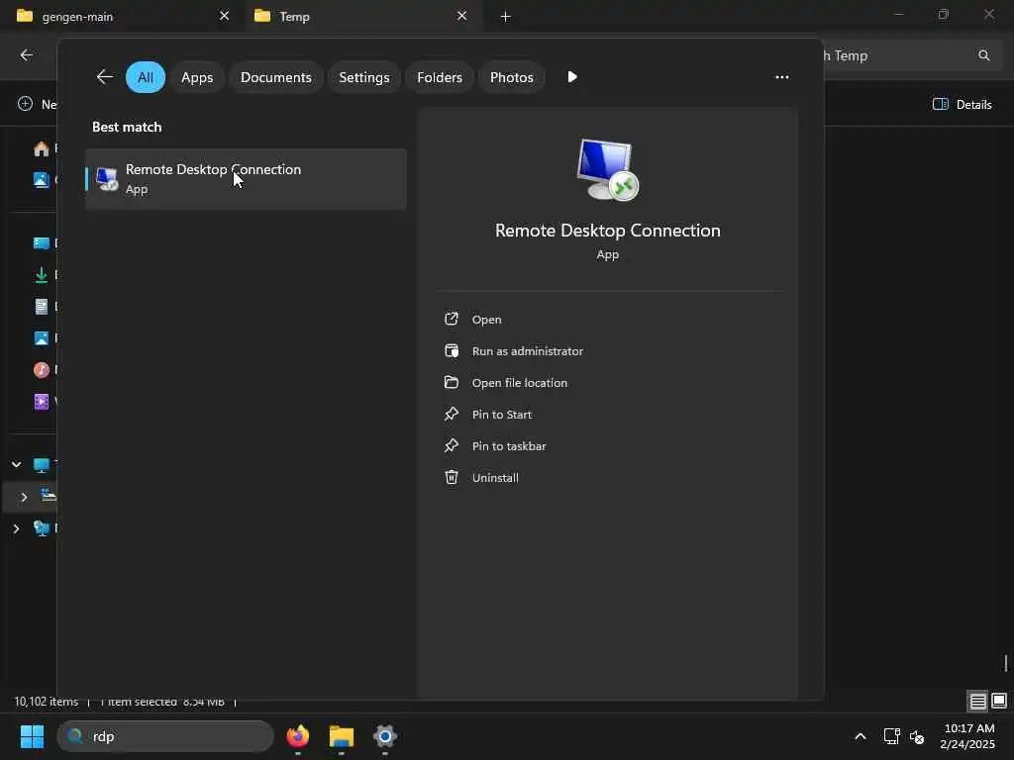Screen dimensions: 1014x760
Task: Expand the Network tree node
Action: pyautogui.click(x=16, y=528)
